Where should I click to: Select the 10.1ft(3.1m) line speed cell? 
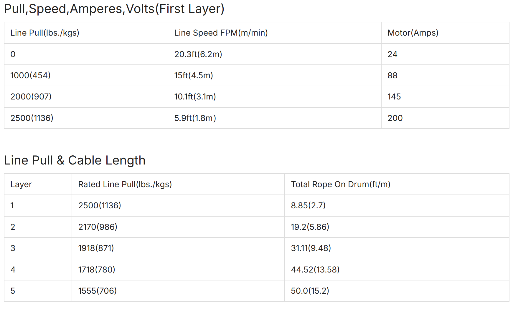(x=275, y=97)
